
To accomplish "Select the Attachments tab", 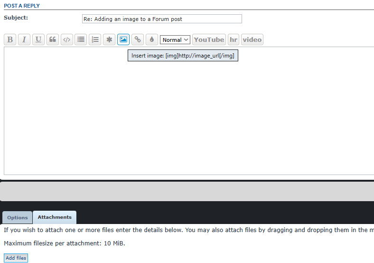I will 55,217.
